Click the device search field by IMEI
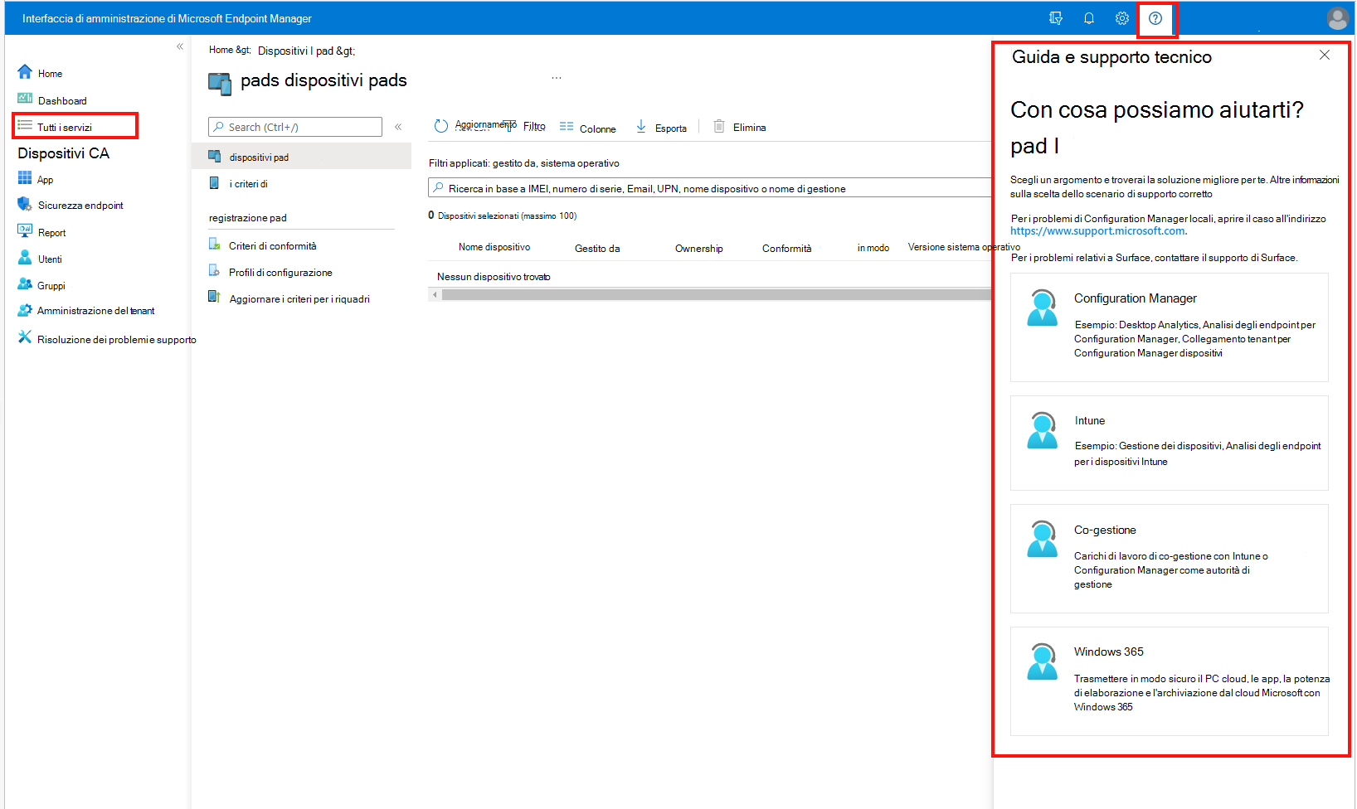Viewport: 1357px width, 809px height. [x=710, y=188]
